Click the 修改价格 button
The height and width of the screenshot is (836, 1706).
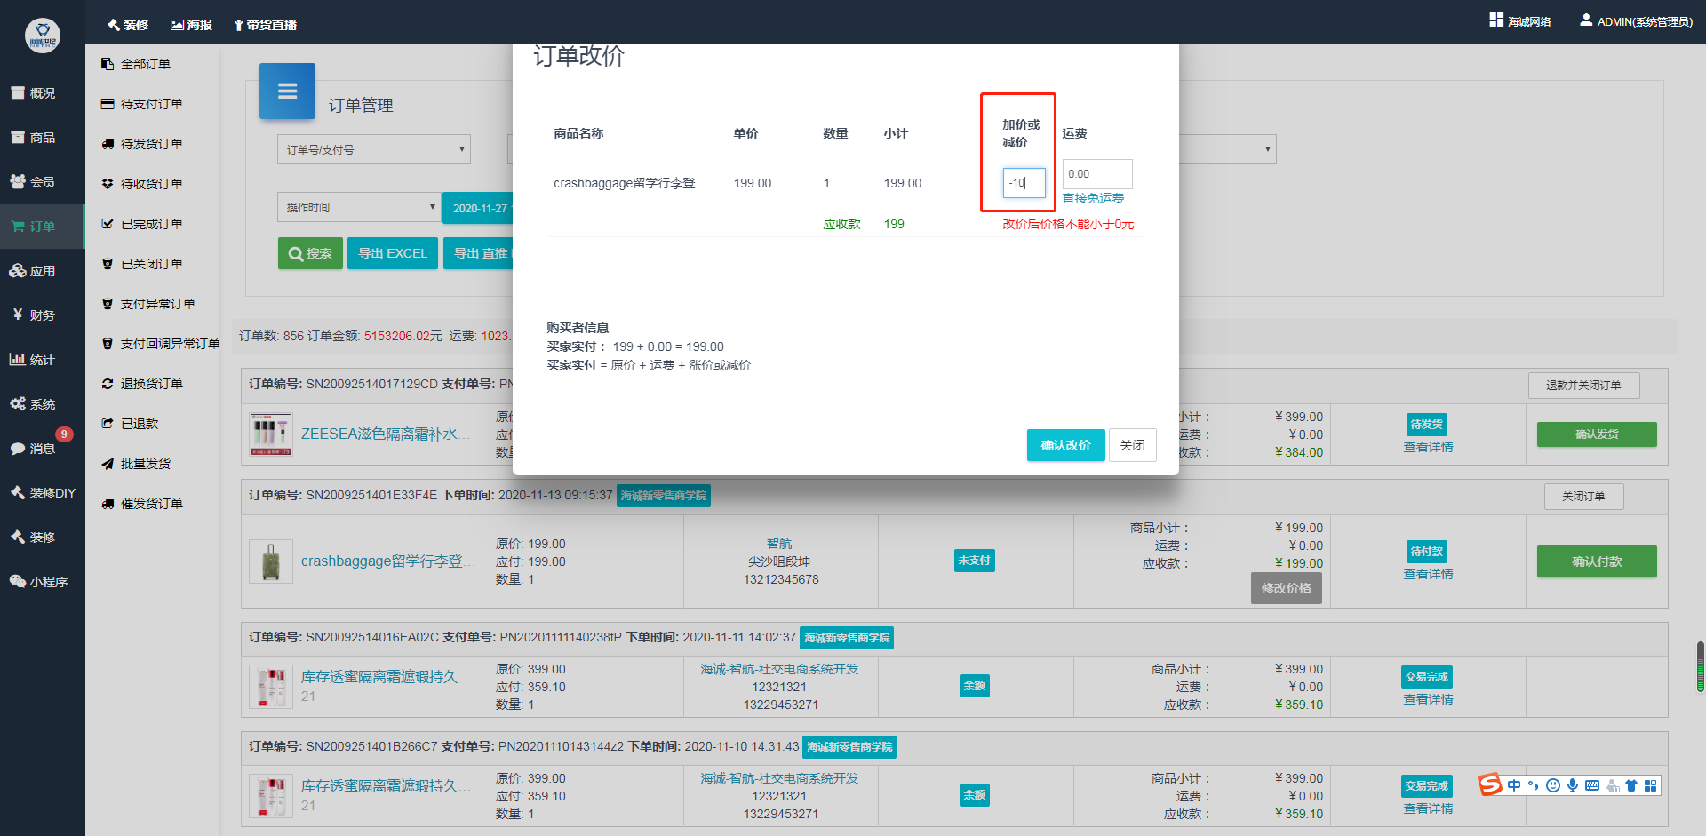pos(1287,588)
